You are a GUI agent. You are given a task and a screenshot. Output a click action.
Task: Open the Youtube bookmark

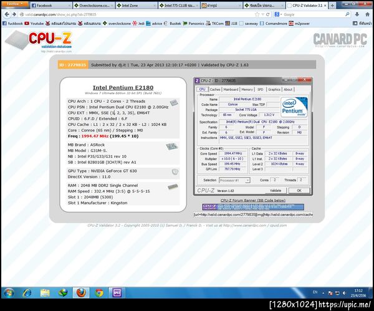click(34, 24)
